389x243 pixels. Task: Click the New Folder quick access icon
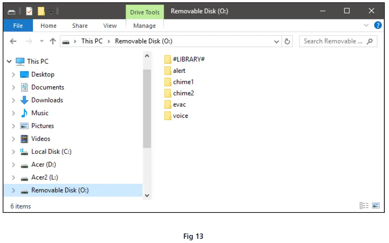click(x=41, y=11)
